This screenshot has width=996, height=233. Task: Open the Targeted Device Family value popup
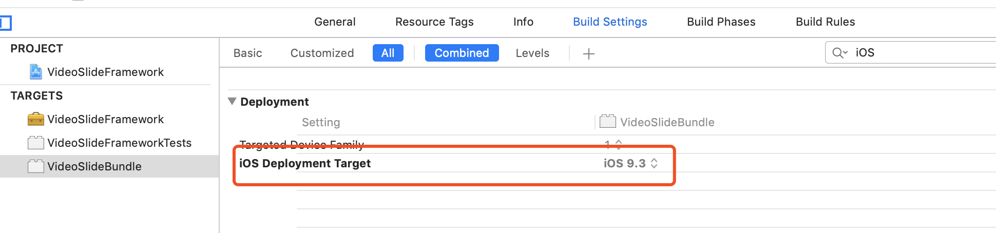pos(614,144)
